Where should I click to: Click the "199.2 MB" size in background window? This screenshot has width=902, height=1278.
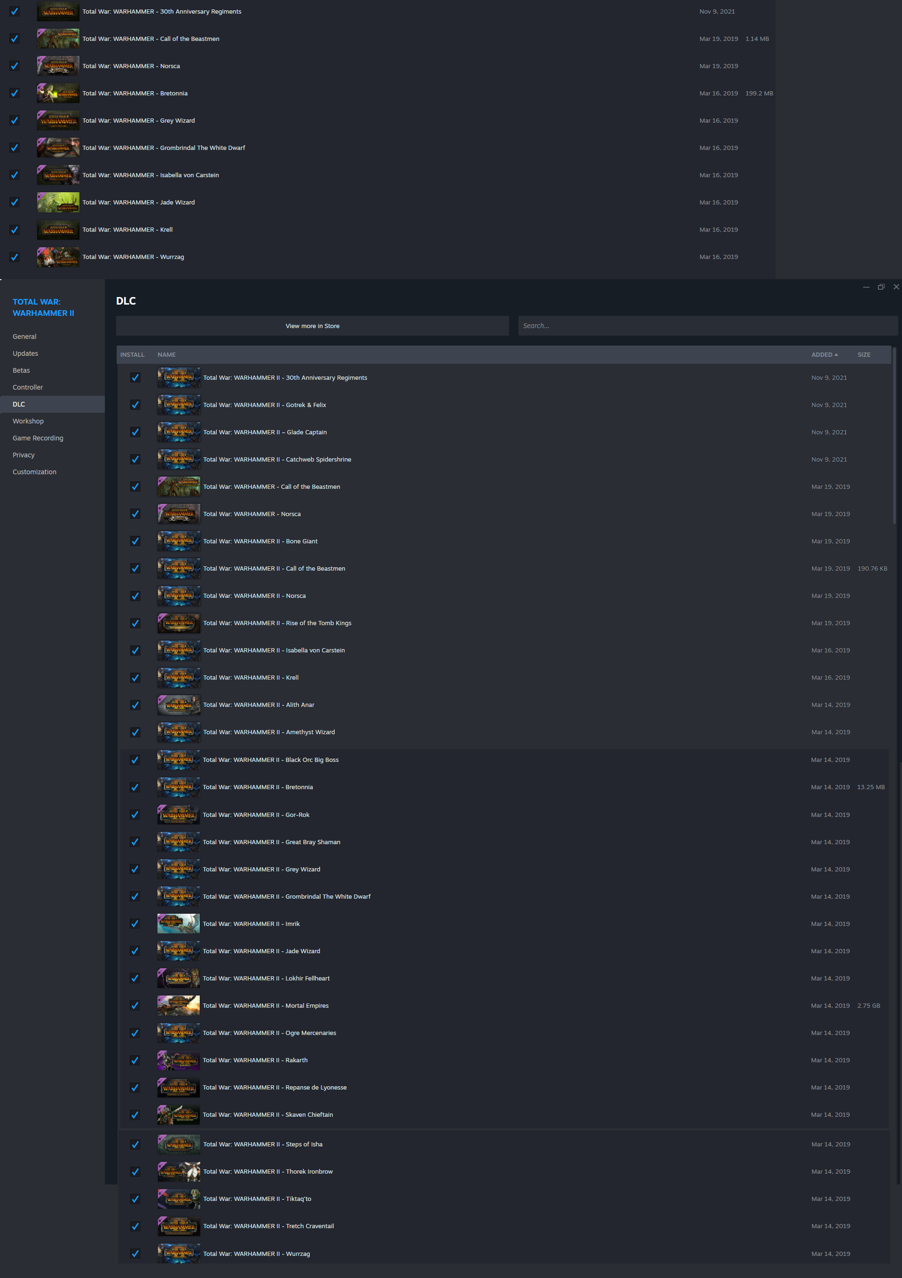759,93
